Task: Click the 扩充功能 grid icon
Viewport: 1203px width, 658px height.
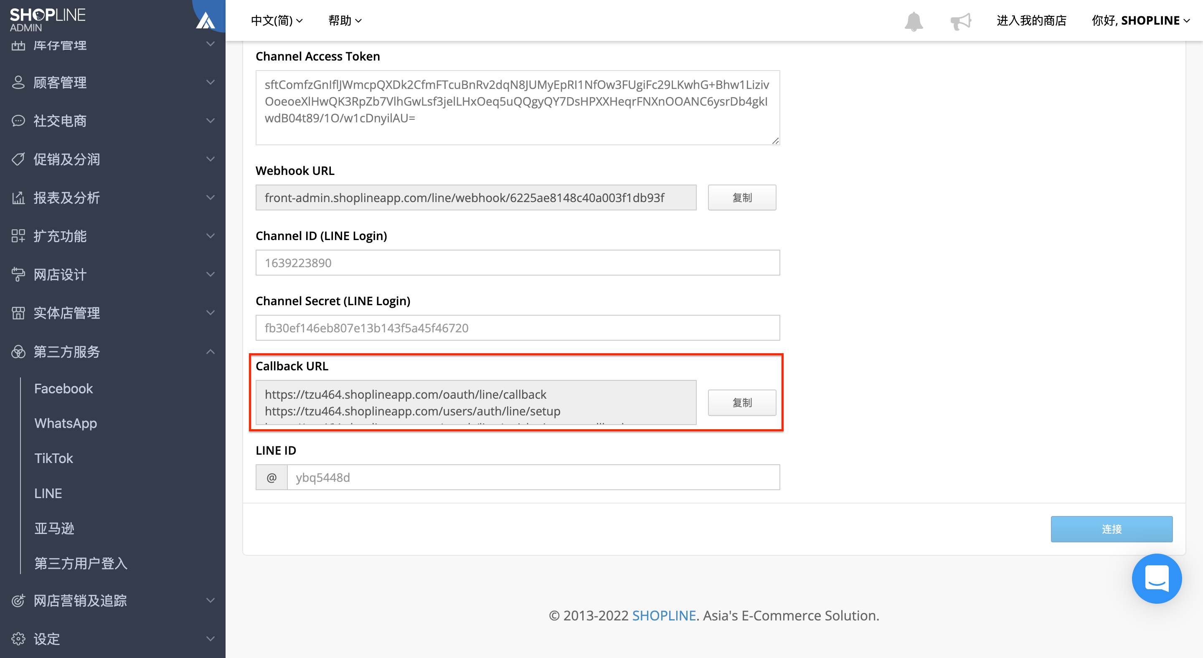Action: [18, 235]
